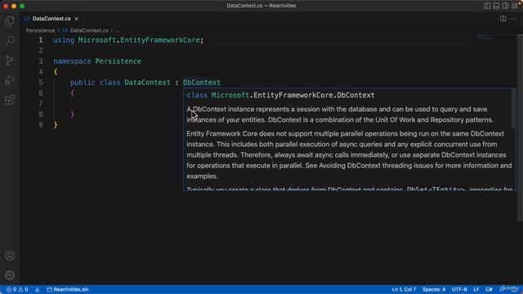
Task: Open the Customize Layout icon
Action: [x=515, y=6]
